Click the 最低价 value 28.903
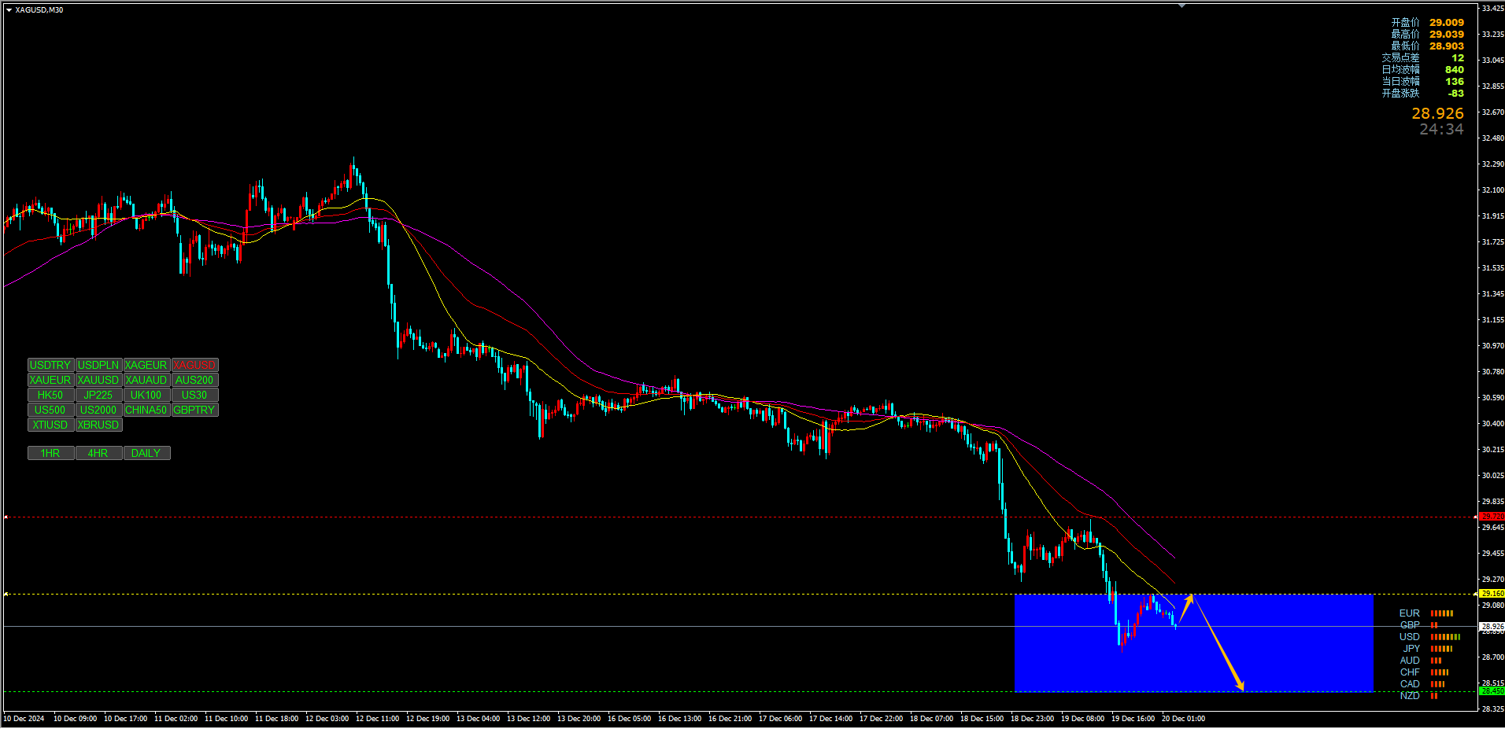Screen dimensions: 1505x729 pos(1447,46)
